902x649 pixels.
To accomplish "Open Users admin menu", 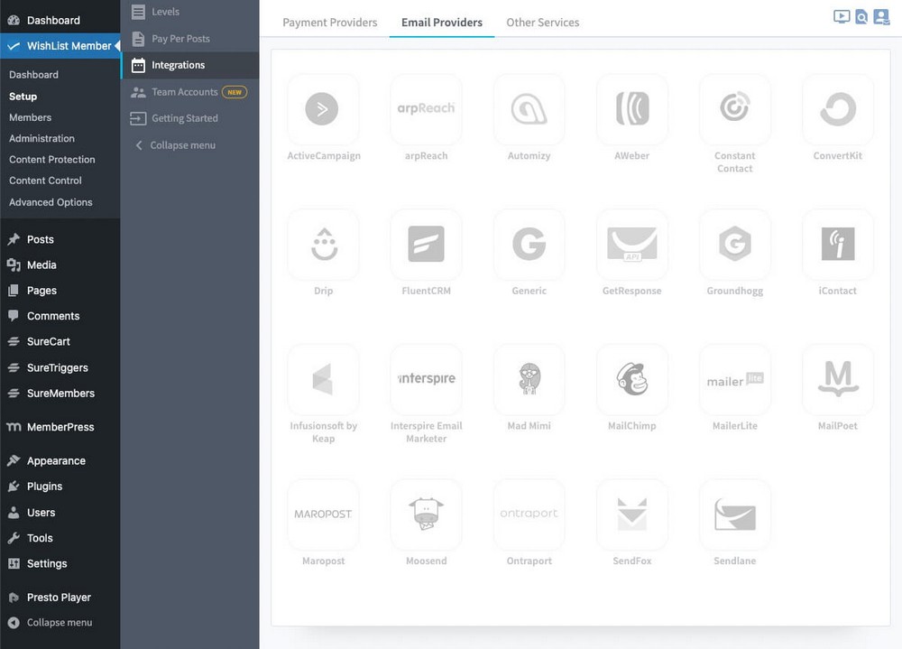I will 60,512.
